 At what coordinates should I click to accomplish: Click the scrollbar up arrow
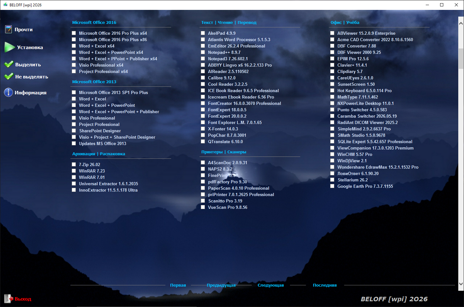pyautogui.click(x=461, y=23)
